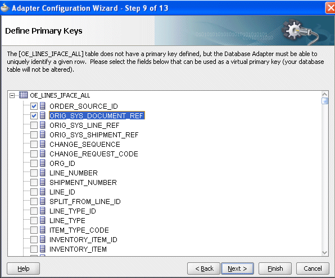Click the column icon beside ORDER_SOURCE_ID
The width and height of the screenshot is (335, 278).
tap(43, 106)
